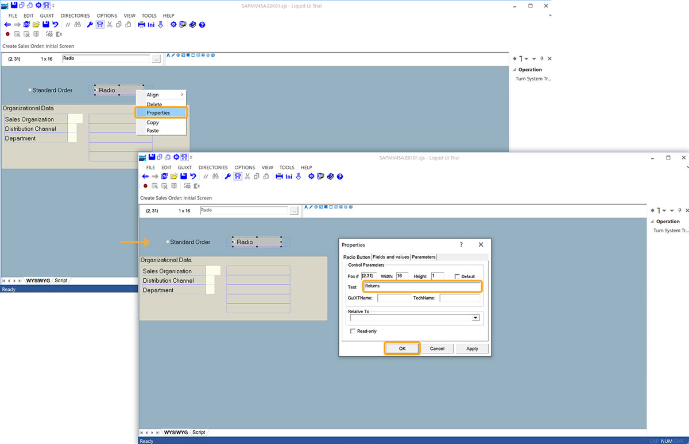Click the question mark help icon in the back window toolbar
Screen dimensions: 689x444
[202, 25]
